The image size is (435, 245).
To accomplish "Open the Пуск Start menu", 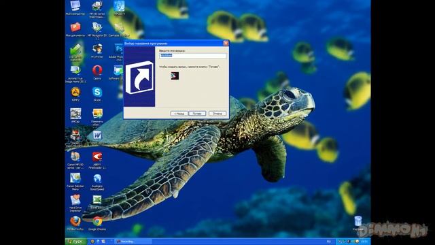I will click(75, 242).
